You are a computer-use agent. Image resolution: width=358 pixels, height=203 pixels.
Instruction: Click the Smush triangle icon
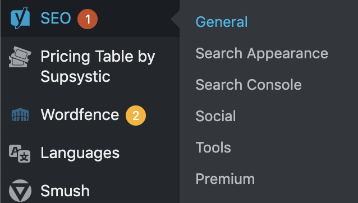pos(20,191)
